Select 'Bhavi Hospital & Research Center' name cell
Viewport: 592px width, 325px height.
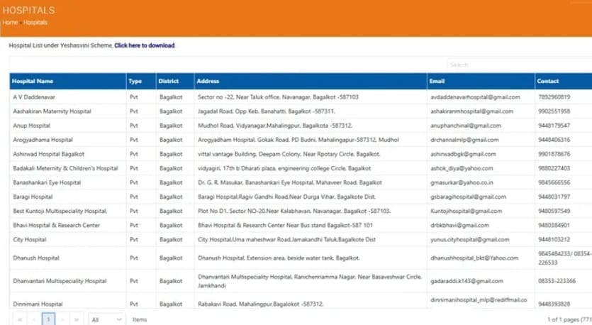point(57,225)
